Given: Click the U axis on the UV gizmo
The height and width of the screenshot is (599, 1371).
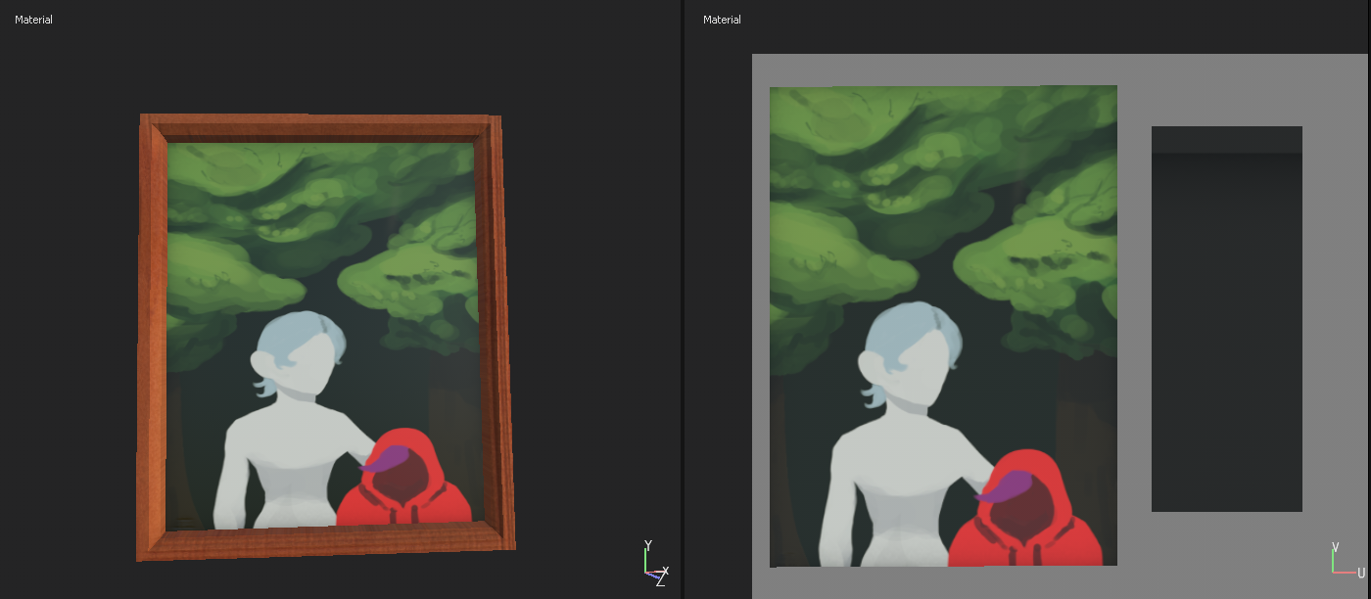Looking at the screenshot, I should pyautogui.click(x=1360, y=574).
